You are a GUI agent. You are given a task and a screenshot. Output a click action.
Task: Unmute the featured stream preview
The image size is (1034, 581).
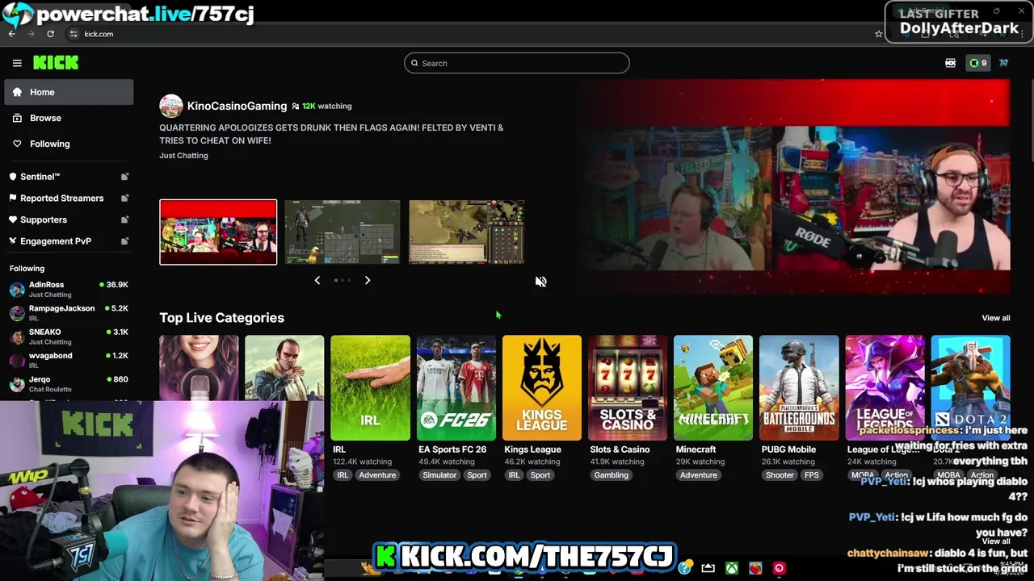(540, 282)
